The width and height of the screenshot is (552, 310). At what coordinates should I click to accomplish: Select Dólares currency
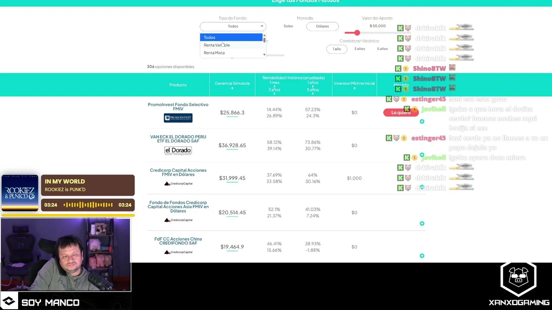point(323,26)
